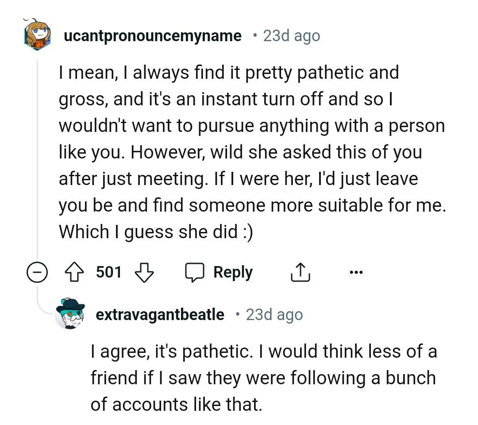
Task: Click the share arrow to share this comment
Action: (x=301, y=272)
